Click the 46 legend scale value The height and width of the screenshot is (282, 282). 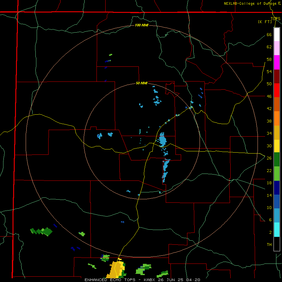click(269, 97)
